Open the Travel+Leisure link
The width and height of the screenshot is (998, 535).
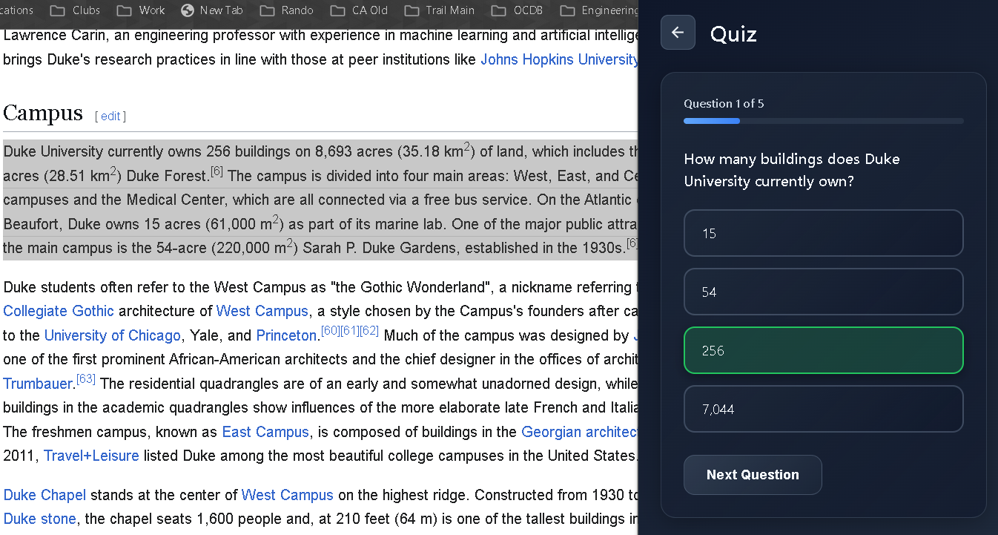tap(91, 456)
